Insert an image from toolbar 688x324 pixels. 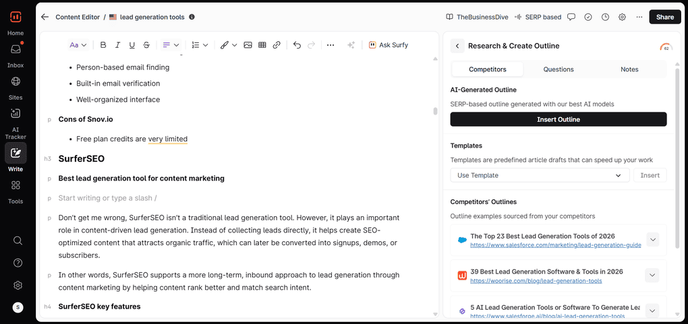pyautogui.click(x=248, y=44)
